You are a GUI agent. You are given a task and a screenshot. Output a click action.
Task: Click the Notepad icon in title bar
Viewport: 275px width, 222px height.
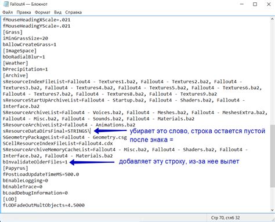point(6,4)
